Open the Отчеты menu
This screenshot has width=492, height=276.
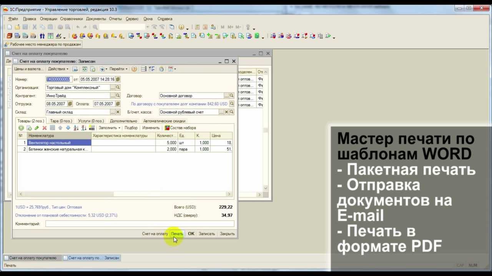point(115,19)
